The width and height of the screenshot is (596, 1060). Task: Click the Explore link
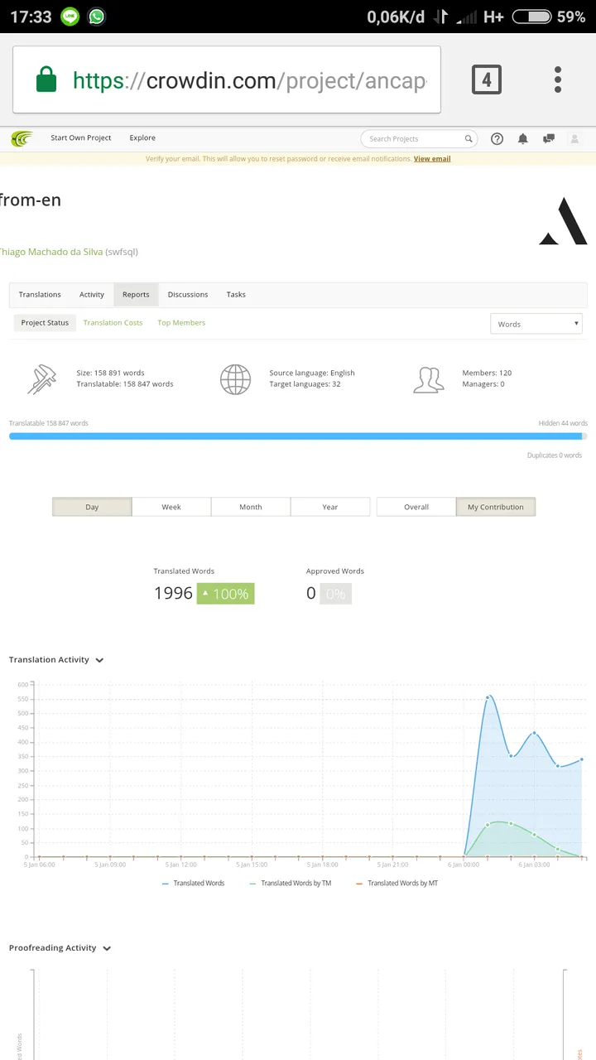coord(142,137)
